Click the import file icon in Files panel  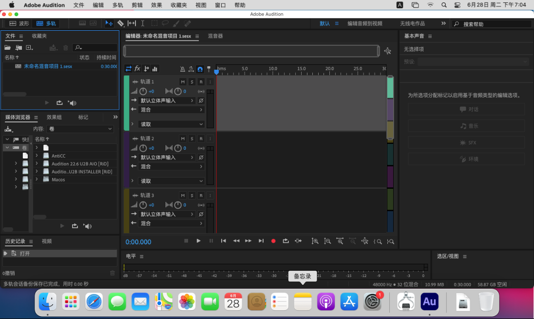click(x=19, y=48)
